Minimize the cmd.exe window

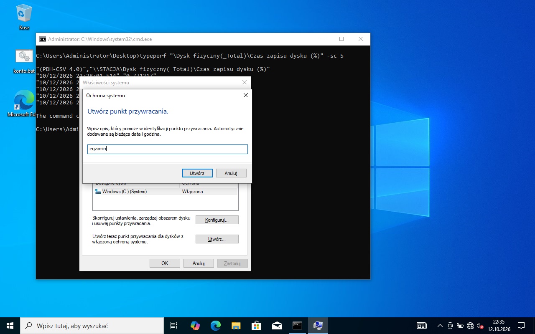[322, 39]
